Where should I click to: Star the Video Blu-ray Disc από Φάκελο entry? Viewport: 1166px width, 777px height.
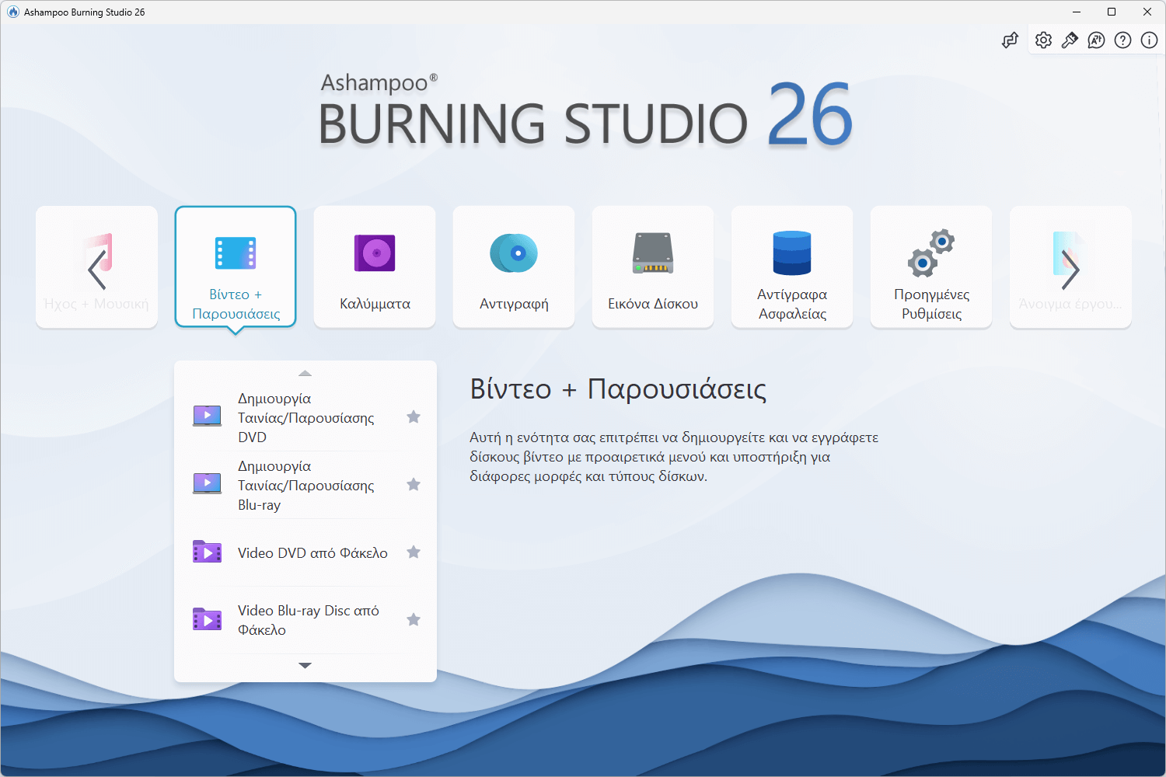pyautogui.click(x=414, y=620)
